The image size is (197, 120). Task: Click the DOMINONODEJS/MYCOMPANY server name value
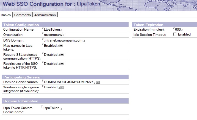68,82
